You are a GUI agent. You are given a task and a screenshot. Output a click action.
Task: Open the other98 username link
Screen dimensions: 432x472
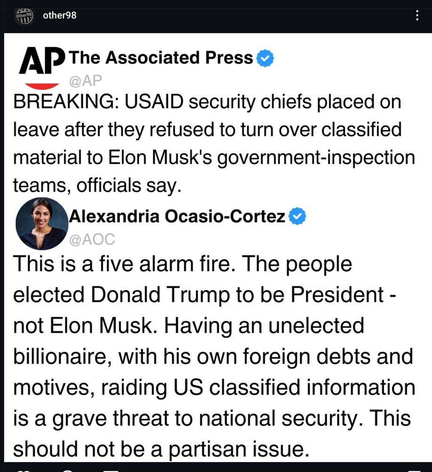pos(59,16)
